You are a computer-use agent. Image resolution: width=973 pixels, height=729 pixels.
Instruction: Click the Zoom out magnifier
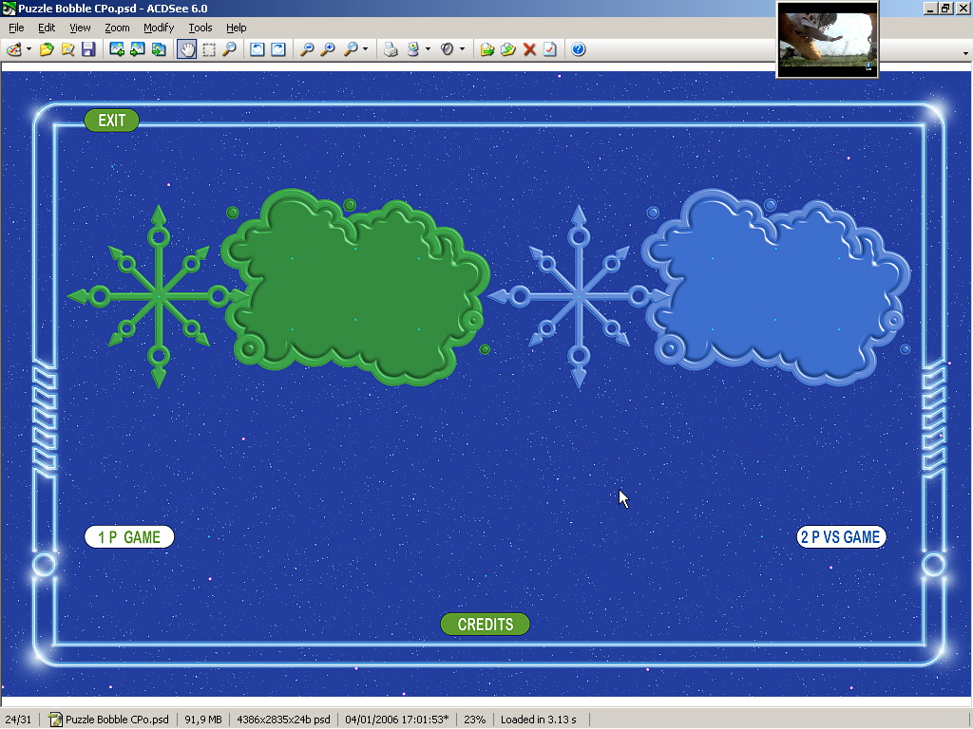[307, 49]
